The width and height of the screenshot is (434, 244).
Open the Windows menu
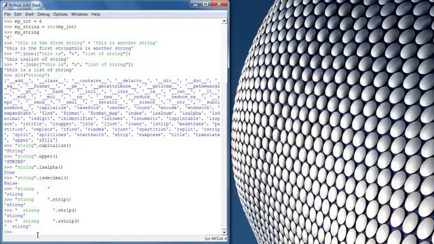pos(79,14)
